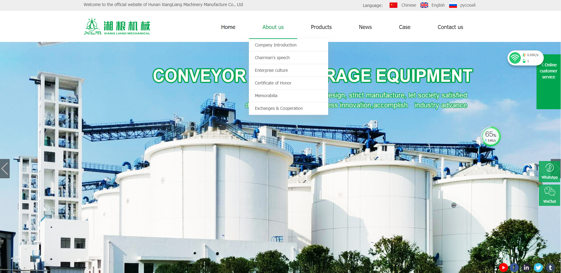Select Enterprise culture menu entry
The width and height of the screenshot is (561, 273).
point(289,70)
